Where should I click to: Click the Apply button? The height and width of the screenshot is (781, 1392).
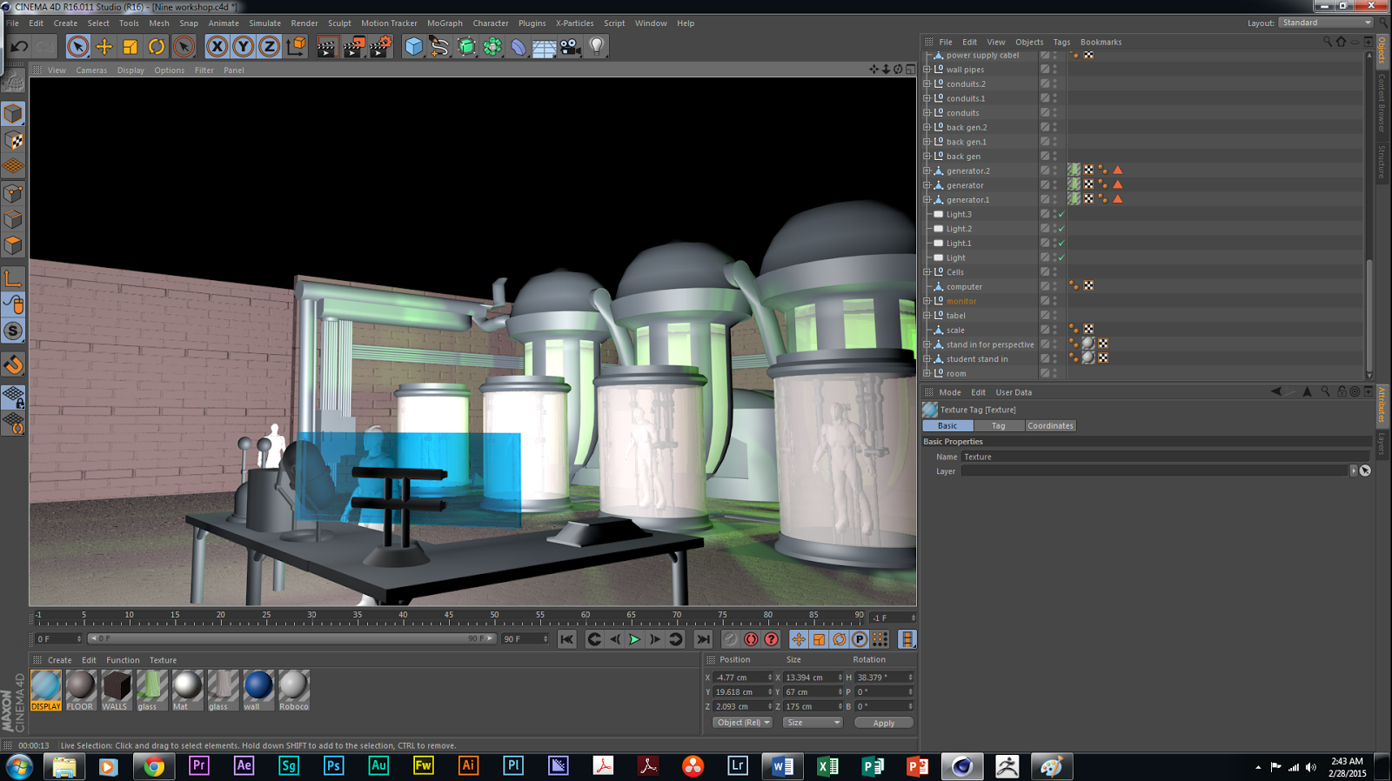883,723
